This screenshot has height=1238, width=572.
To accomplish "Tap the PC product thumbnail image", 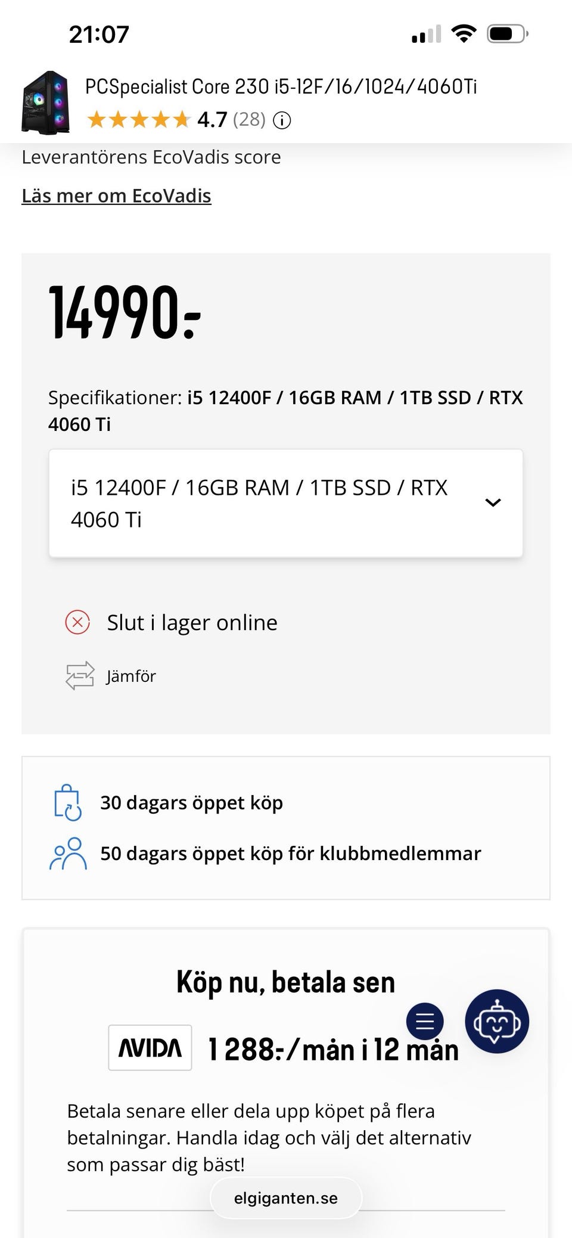I will pos(46,102).
